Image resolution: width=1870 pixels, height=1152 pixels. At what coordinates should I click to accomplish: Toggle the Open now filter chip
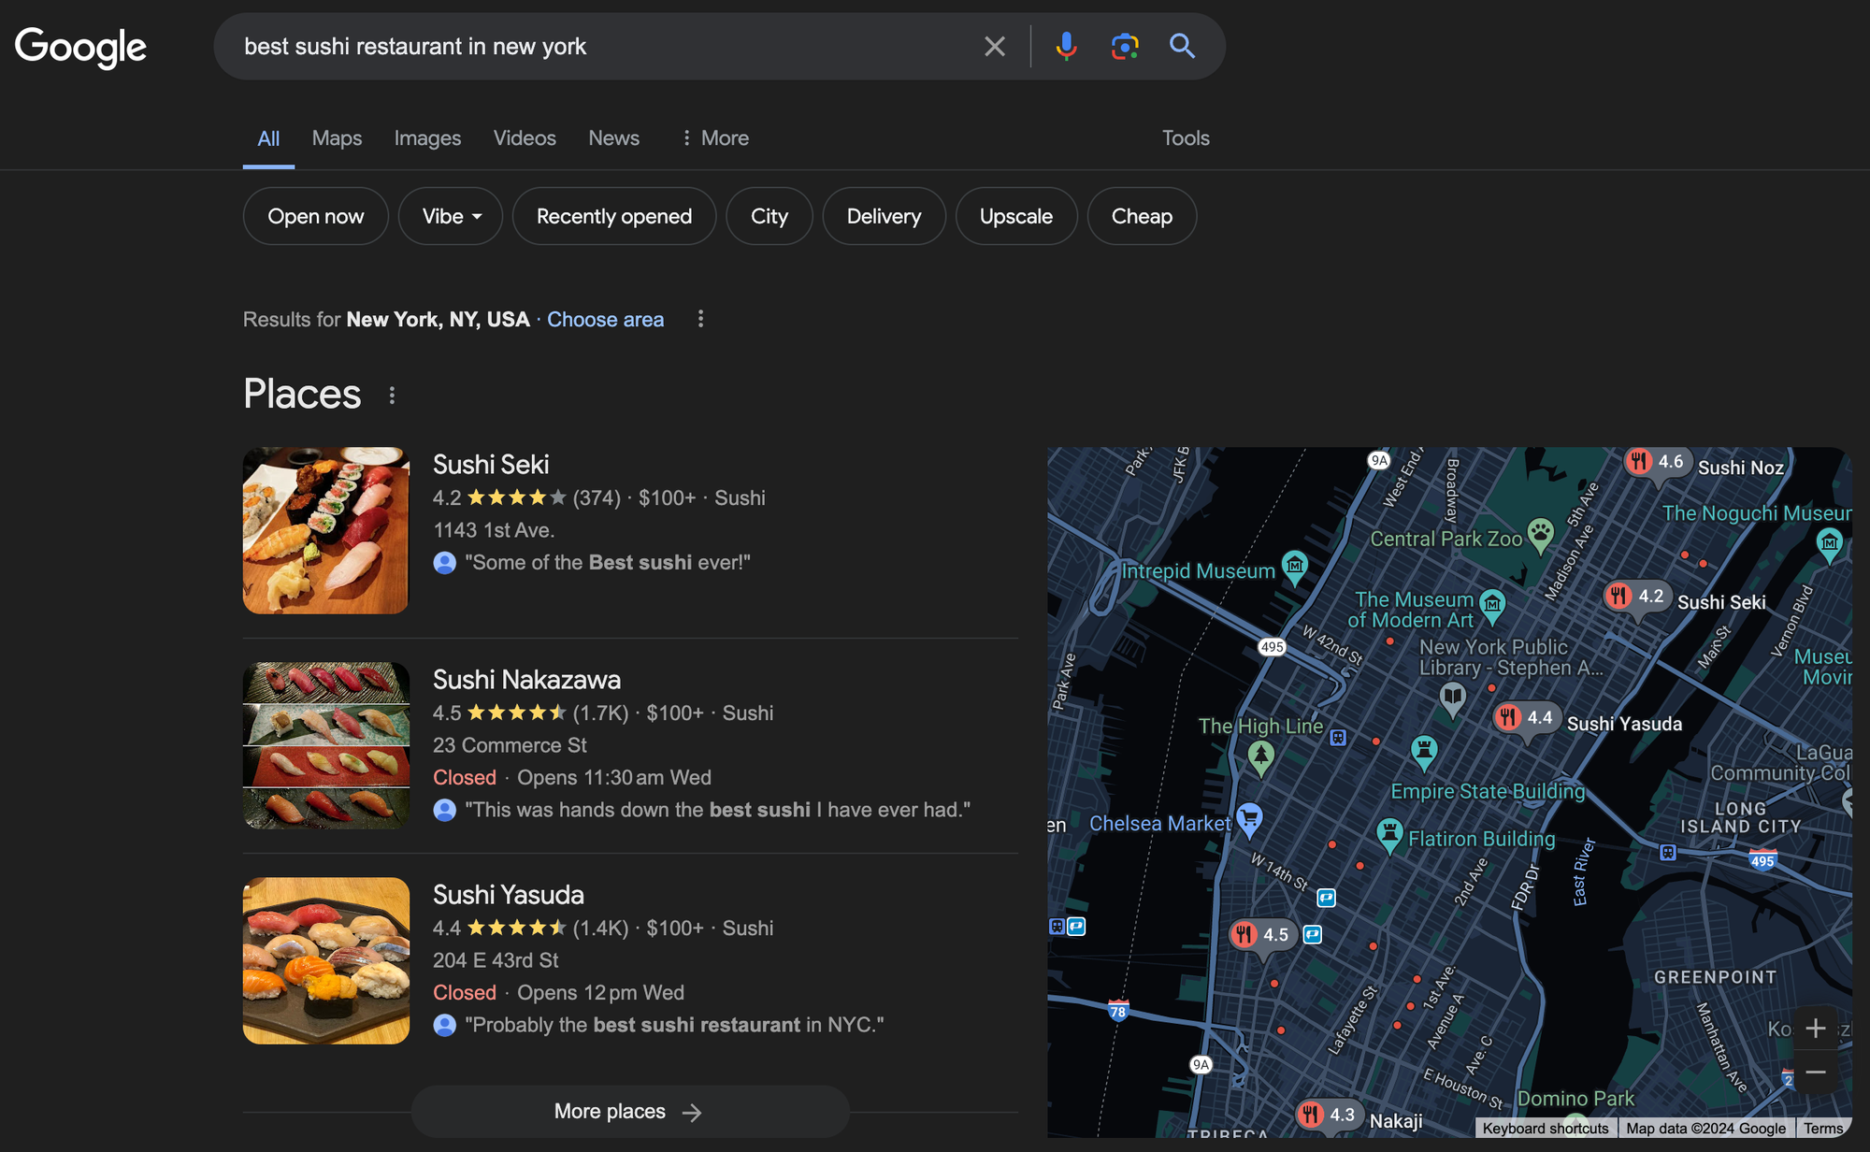point(315,216)
